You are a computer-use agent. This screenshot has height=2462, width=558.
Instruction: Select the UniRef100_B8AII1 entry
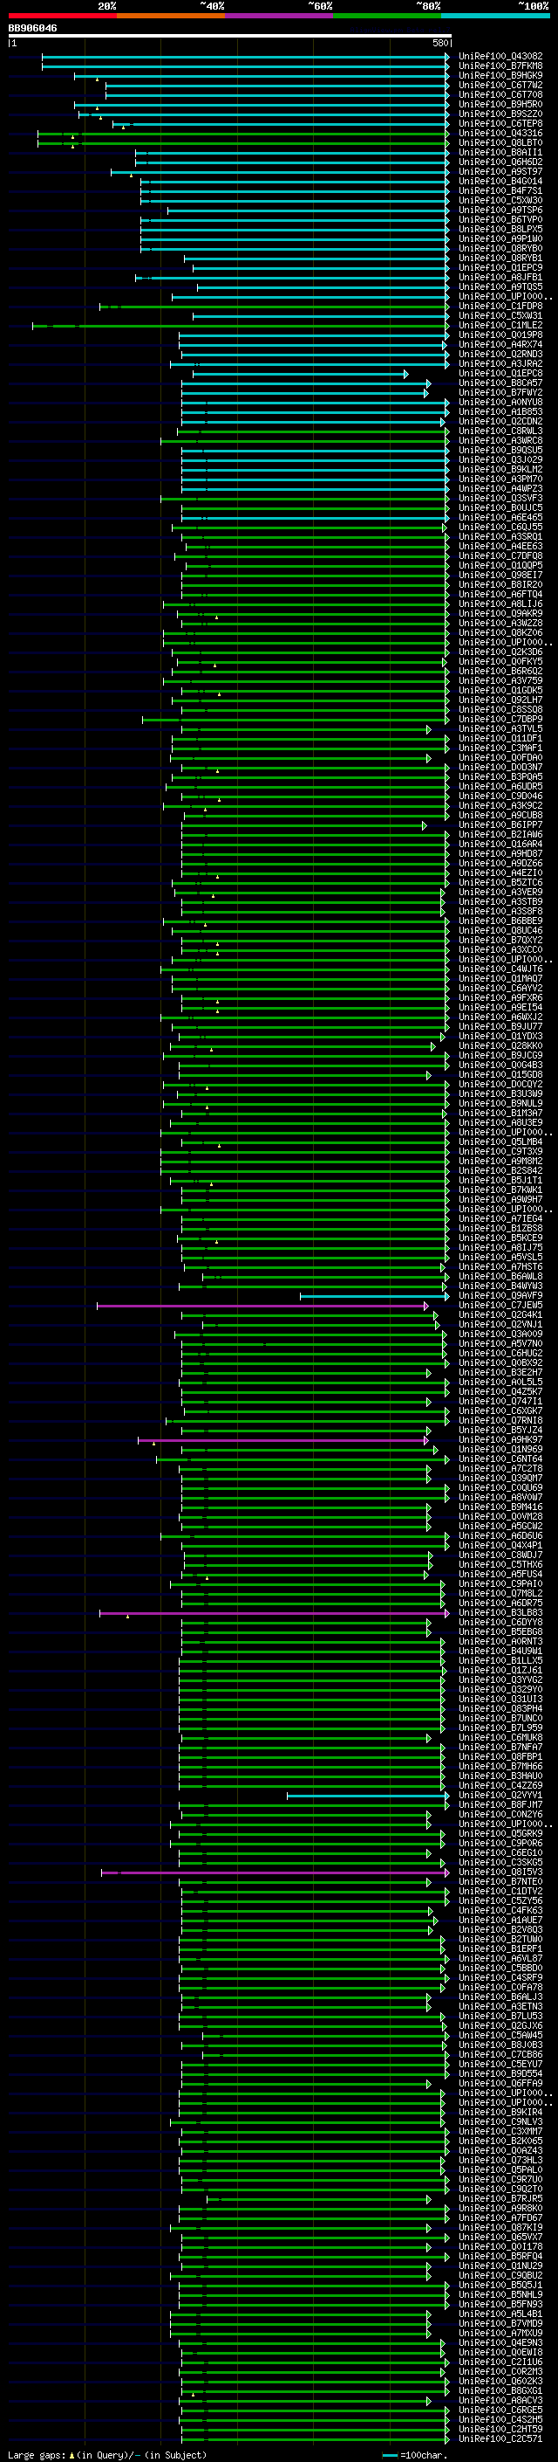coord(500,153)
